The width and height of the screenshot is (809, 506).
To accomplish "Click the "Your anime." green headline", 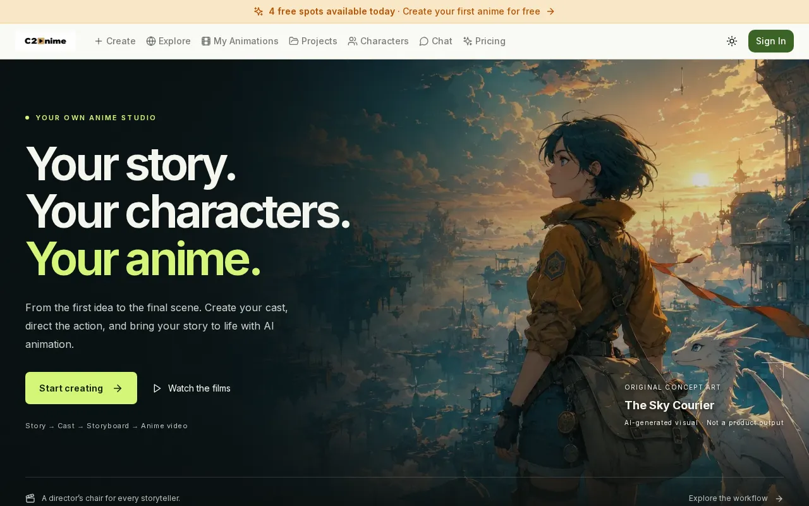I will (x=143, y=258).
